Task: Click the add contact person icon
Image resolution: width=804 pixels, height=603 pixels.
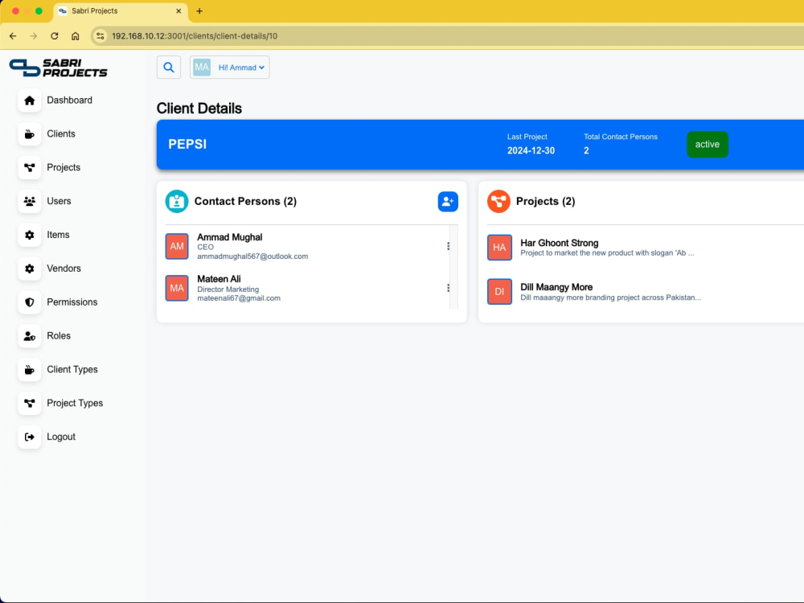Action: point(448,202)
